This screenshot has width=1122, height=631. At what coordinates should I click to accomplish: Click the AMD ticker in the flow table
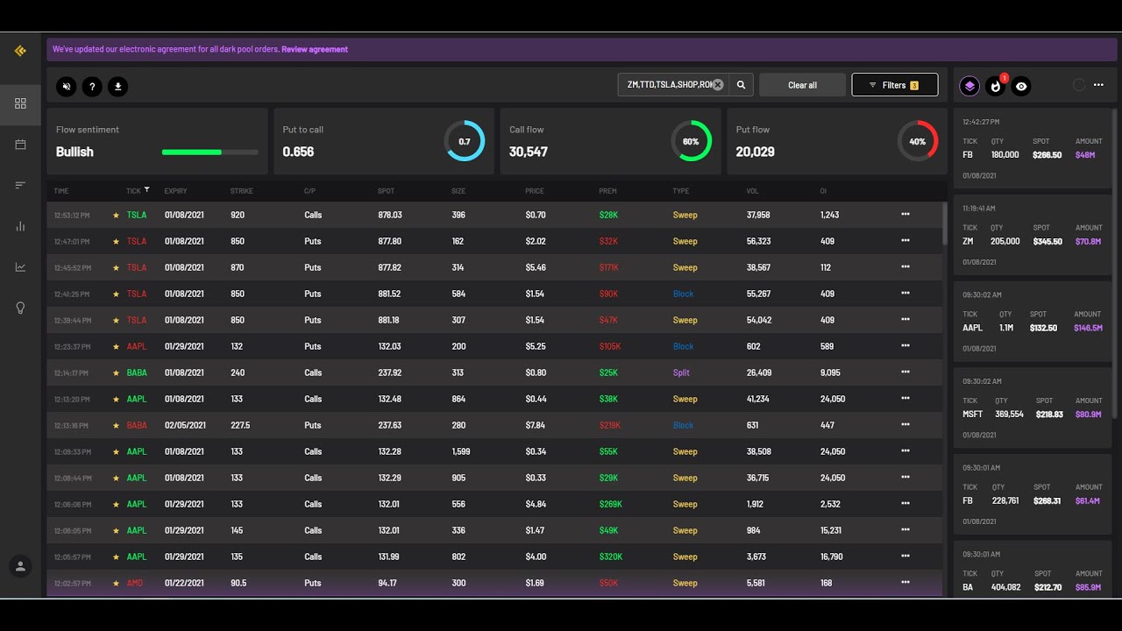[135, 583]
